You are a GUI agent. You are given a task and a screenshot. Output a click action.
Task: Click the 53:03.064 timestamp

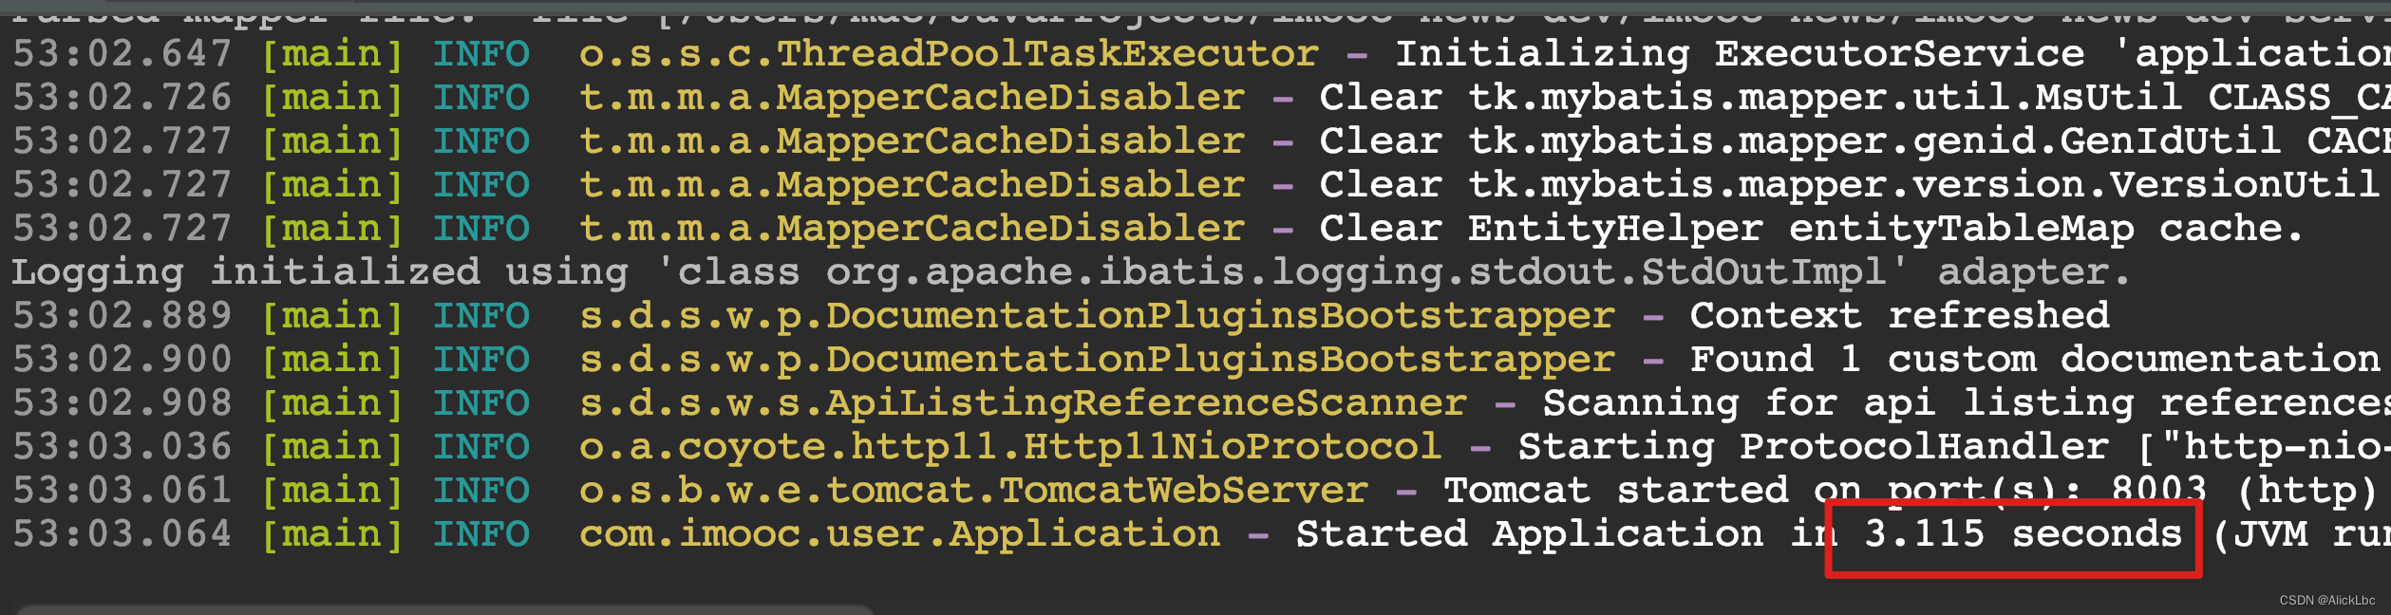[x=122, y=534]
